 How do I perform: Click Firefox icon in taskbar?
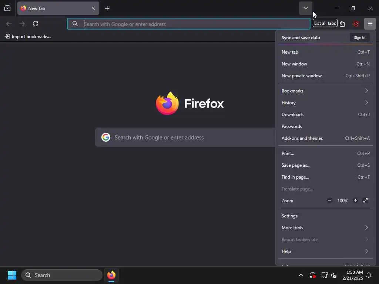(111, 275)
